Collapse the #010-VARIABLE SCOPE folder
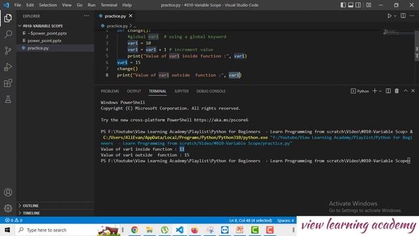 pyautogui.click(x=43, y=26)
